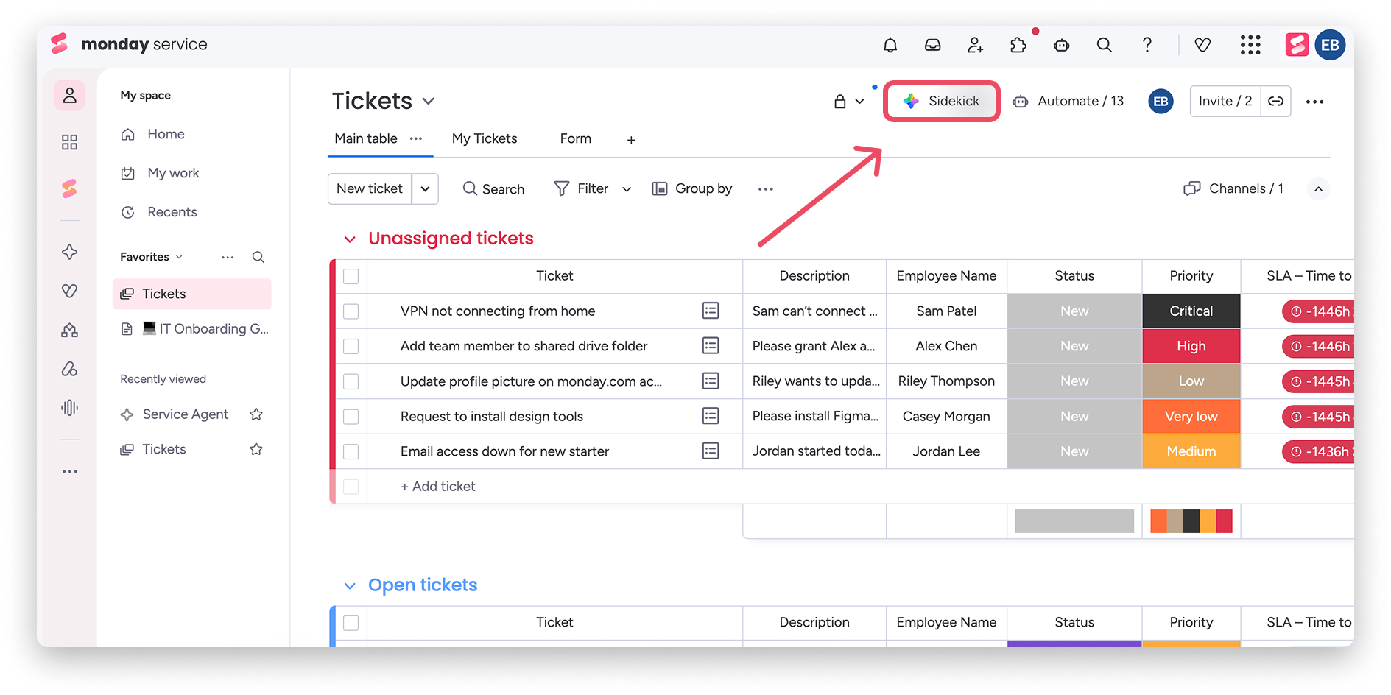Open Group by options
The height and width of the screenshot is (695, 1391).
pos(692,189)
